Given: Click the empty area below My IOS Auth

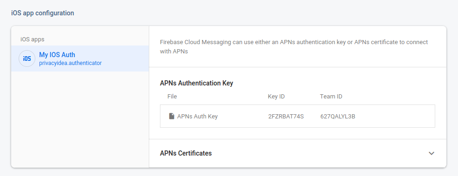Looking at the screenshot, I should point(80,119).
